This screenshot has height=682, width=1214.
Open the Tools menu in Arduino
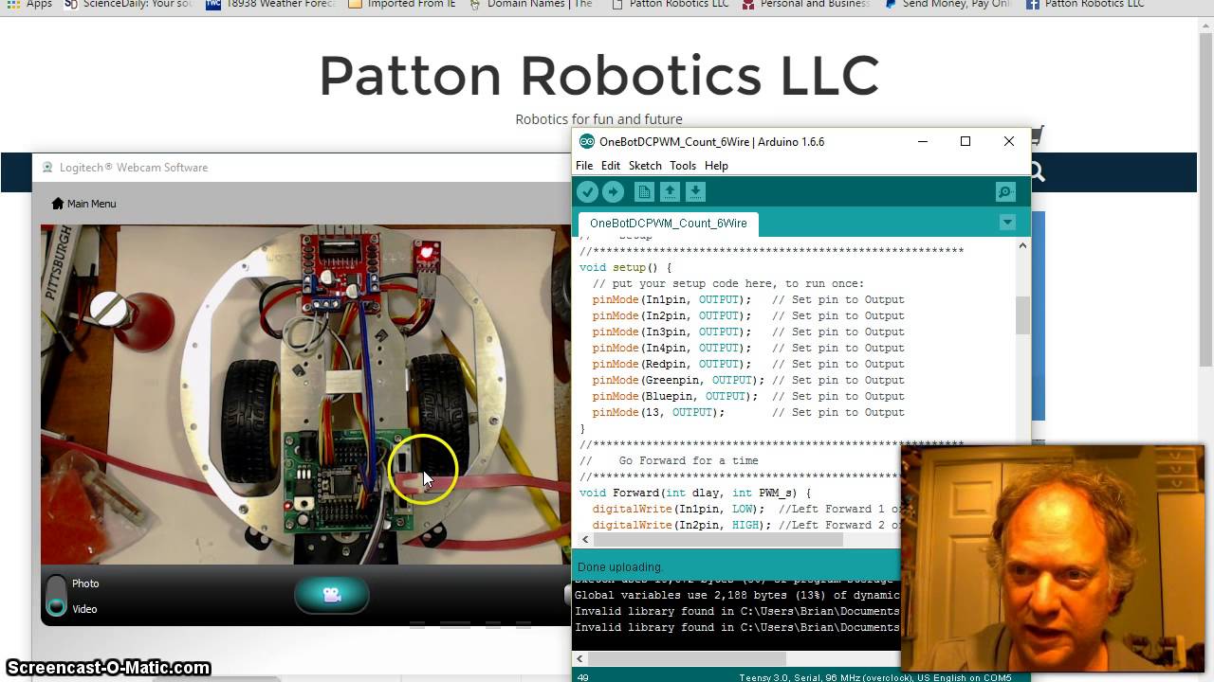683,166
